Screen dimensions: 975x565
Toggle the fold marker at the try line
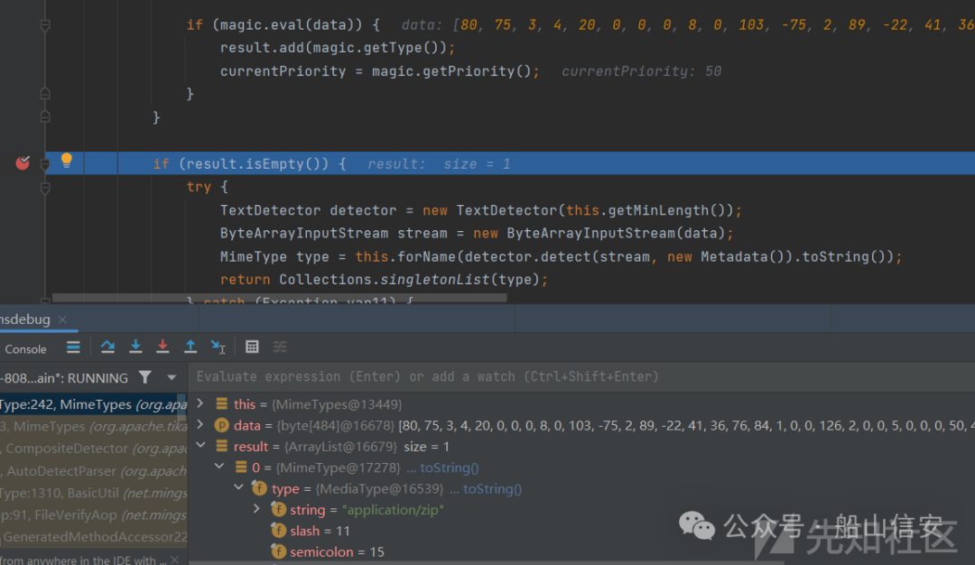point(45,187)
